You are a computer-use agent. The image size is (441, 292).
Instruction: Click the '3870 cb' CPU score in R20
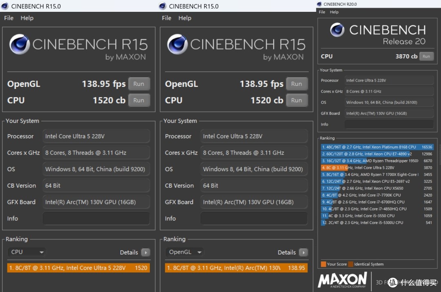click(x=406, y=56)
